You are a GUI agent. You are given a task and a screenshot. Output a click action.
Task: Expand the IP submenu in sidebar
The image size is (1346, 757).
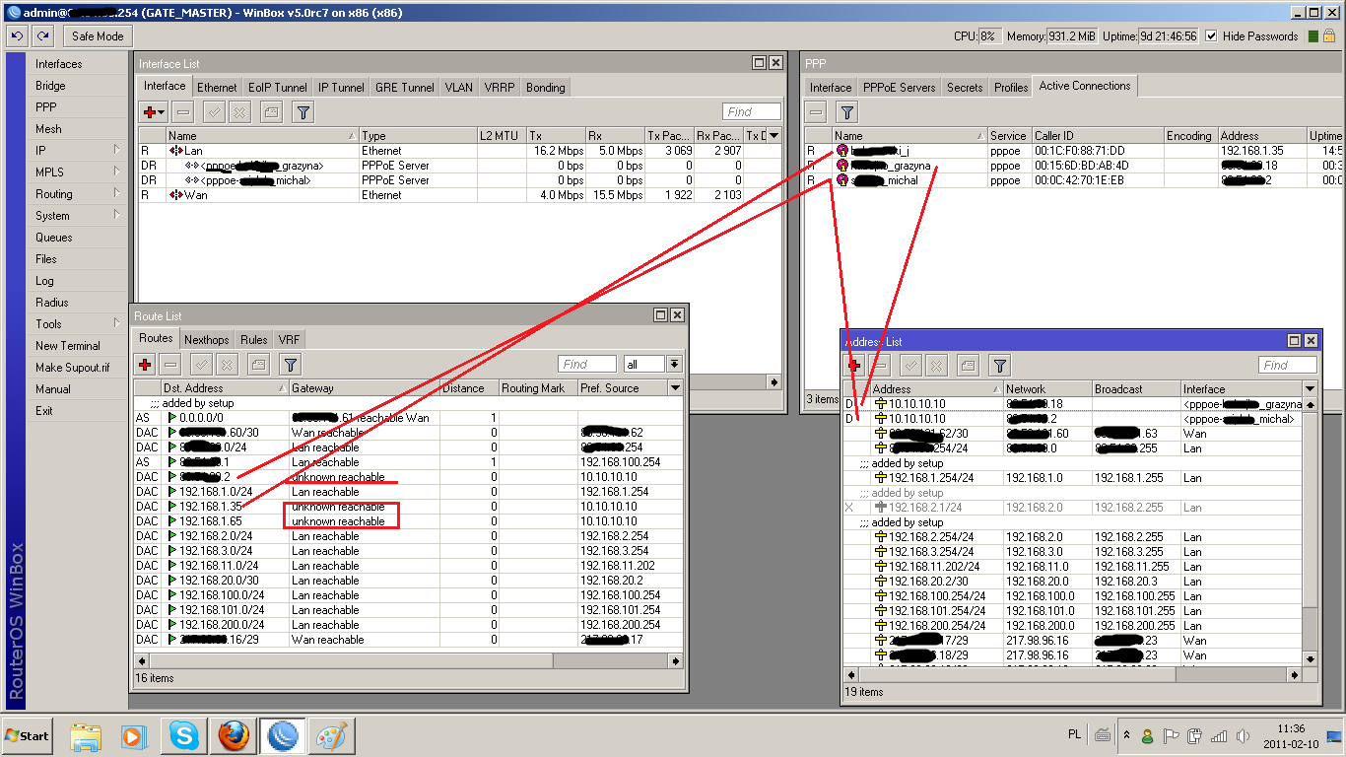pos(116,150)
